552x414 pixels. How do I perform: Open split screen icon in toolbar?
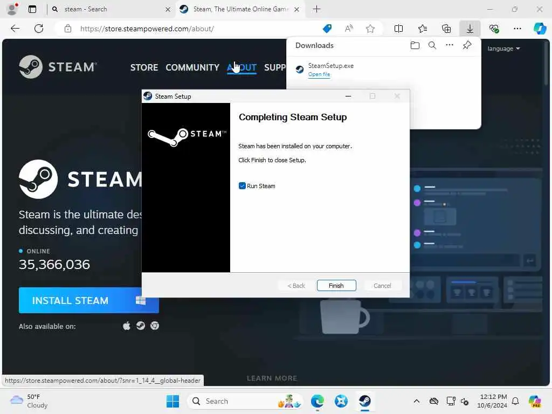click(x=398, y=29)
